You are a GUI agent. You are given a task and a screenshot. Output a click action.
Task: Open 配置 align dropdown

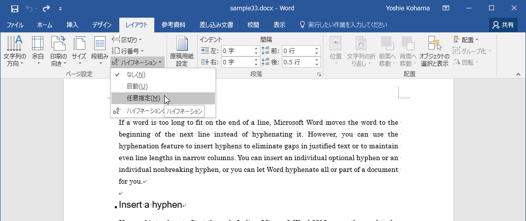point(466,40)
